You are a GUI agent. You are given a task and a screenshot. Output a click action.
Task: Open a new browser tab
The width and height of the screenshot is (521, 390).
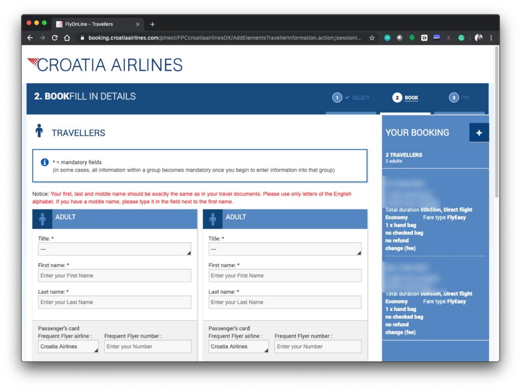point(152,24)
